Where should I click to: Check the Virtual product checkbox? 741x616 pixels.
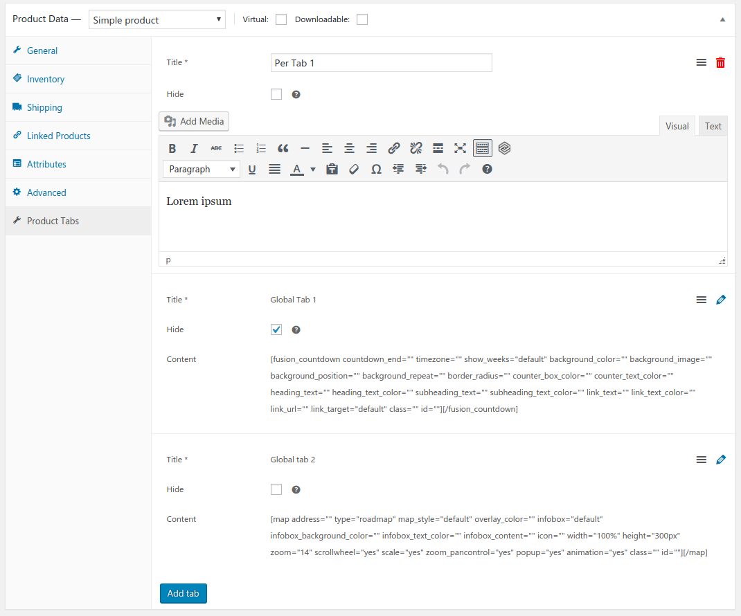[x=281, y=20]
